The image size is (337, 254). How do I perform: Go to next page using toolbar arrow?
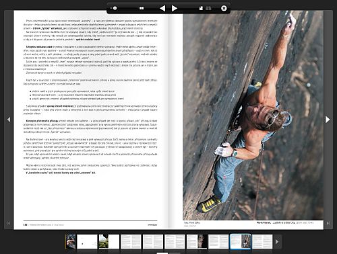tap(175, 8)
